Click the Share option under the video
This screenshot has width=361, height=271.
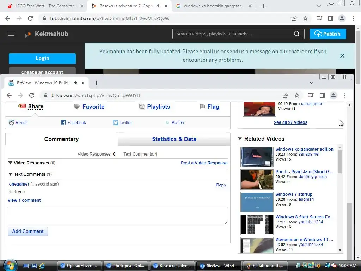point(36,106)
